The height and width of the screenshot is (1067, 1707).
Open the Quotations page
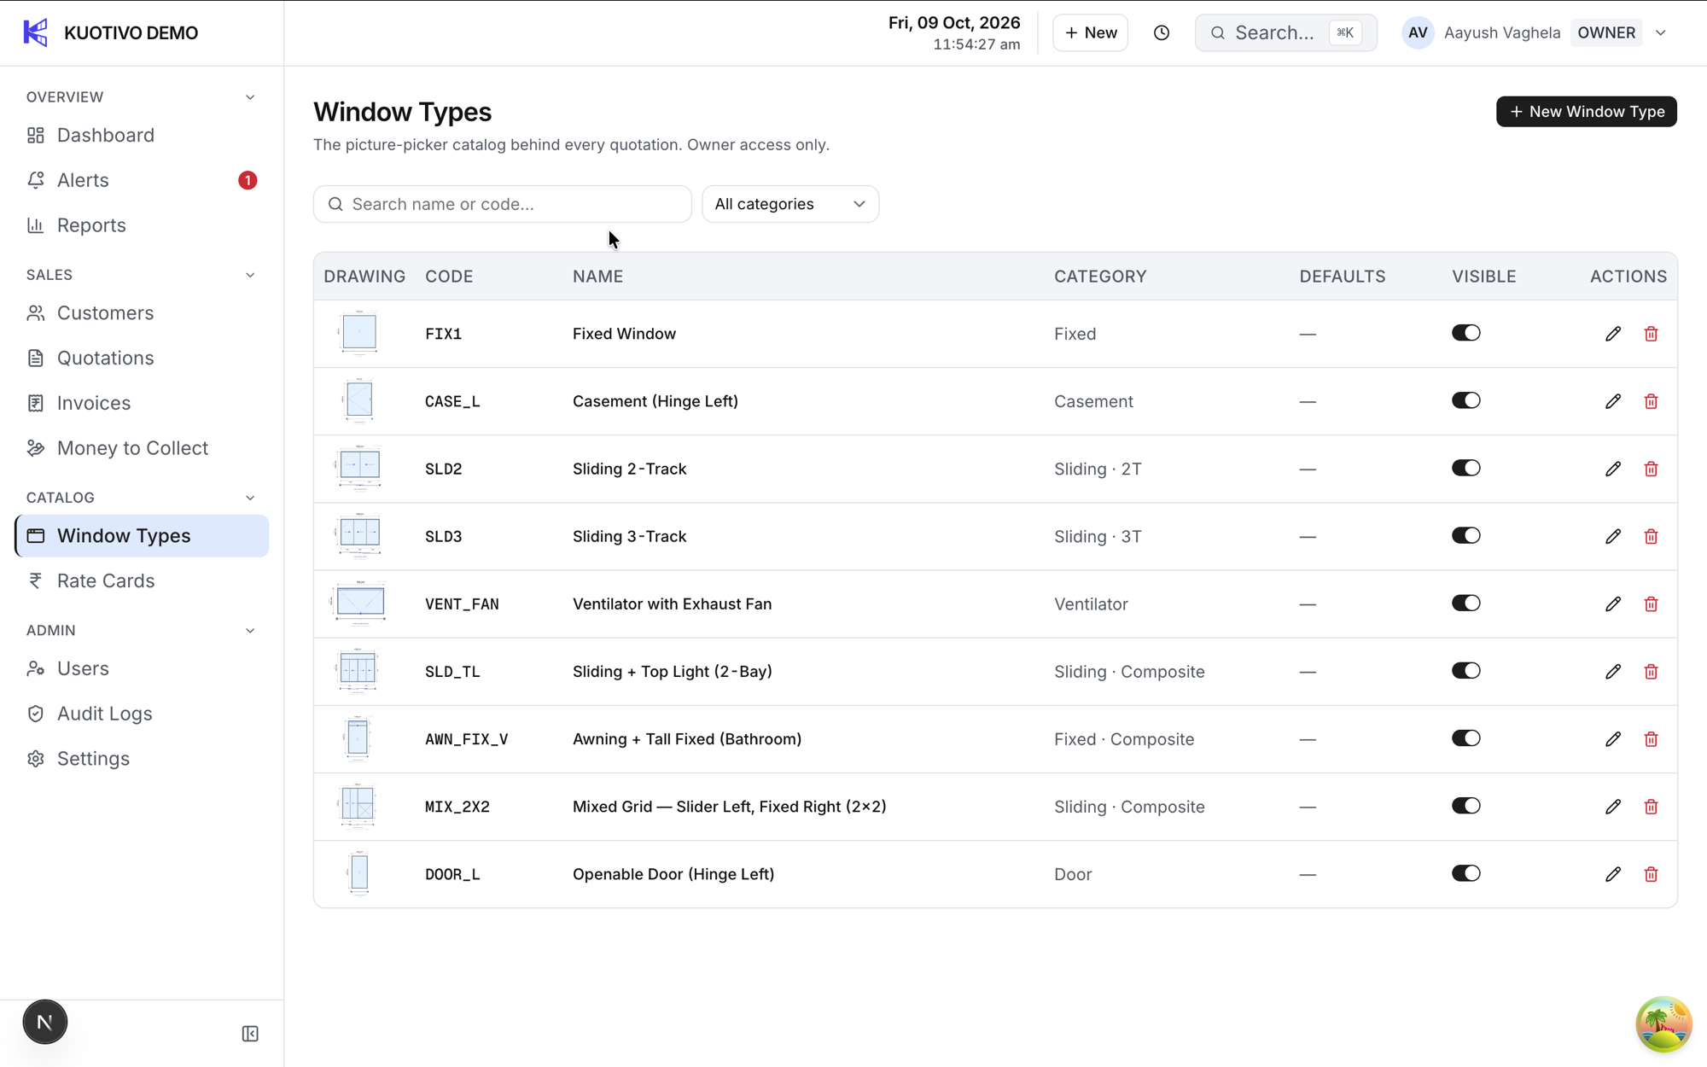(142, 358)
